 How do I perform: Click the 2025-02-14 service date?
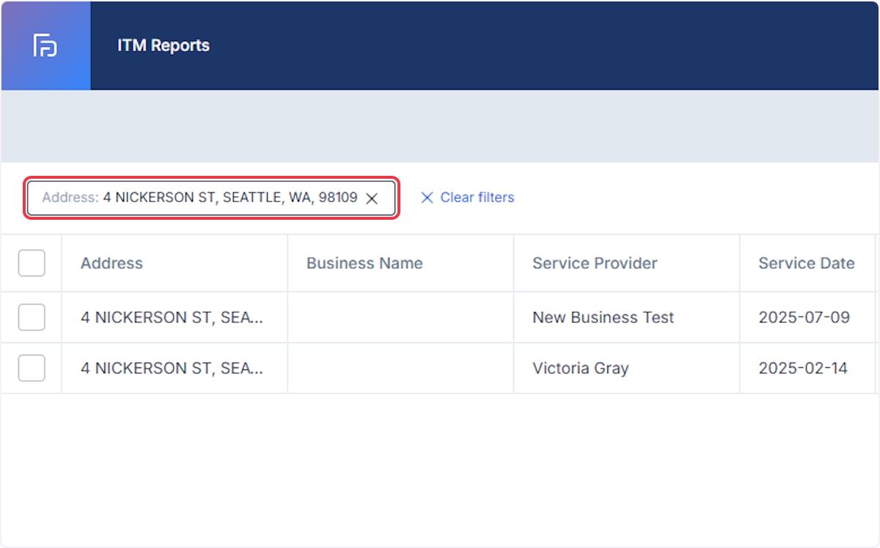[803, 368]
